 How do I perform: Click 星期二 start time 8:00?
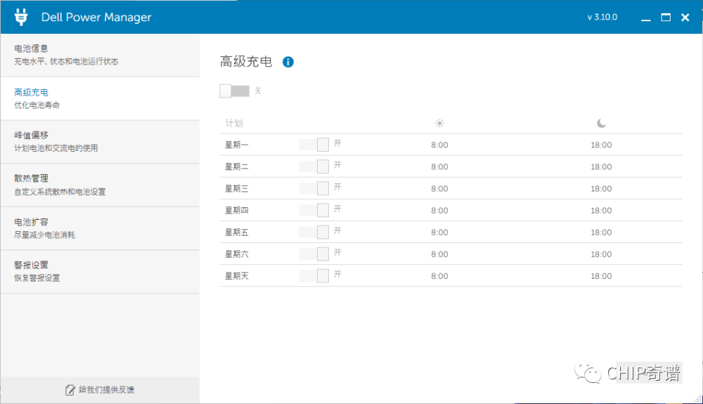[439, 167]
